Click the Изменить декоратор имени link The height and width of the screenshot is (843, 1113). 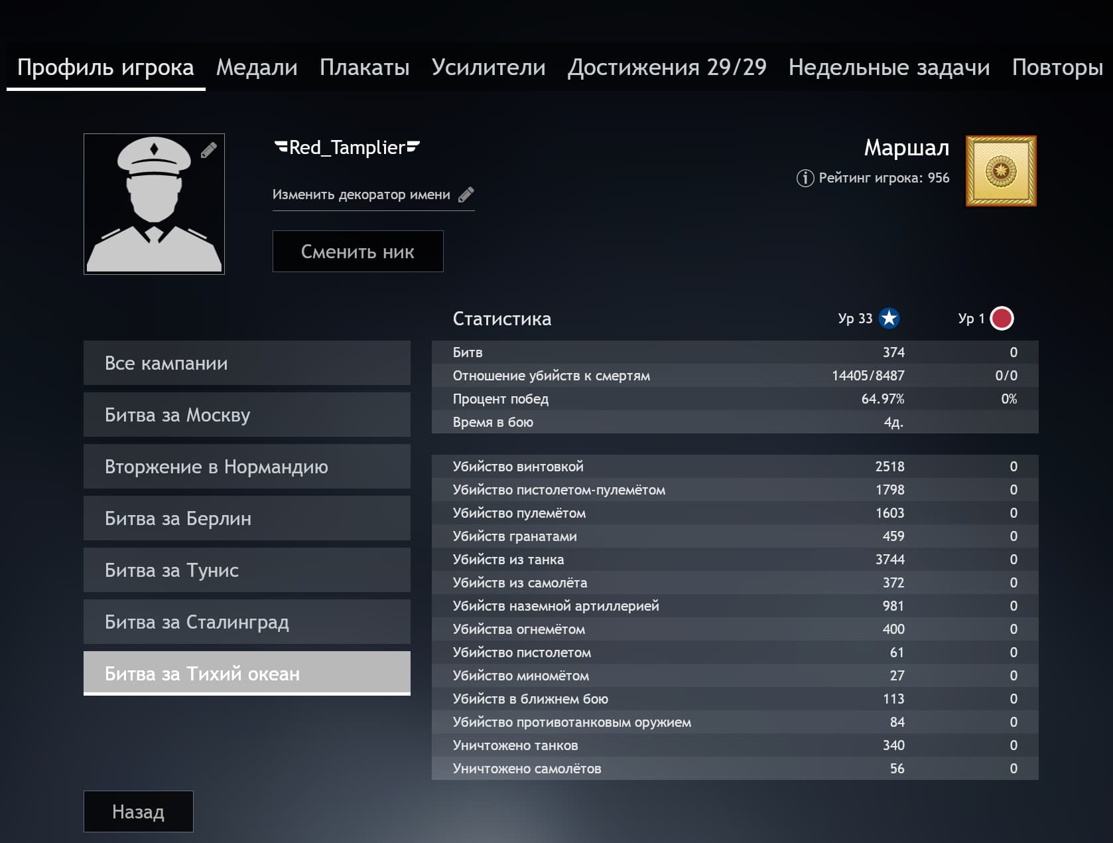click(x=361, y=194)
